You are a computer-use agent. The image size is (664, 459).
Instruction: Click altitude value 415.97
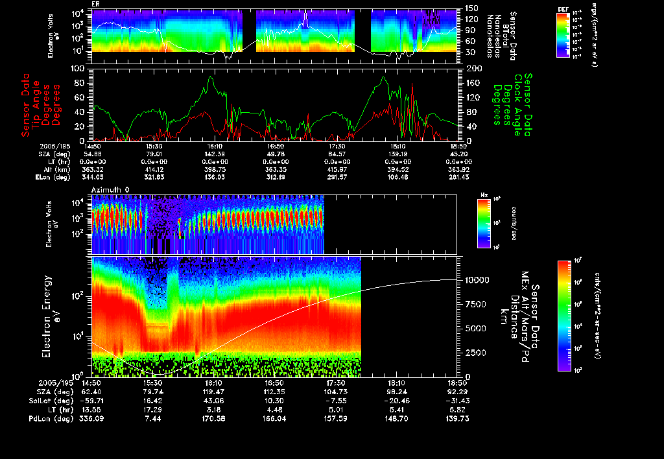[337, 169]
